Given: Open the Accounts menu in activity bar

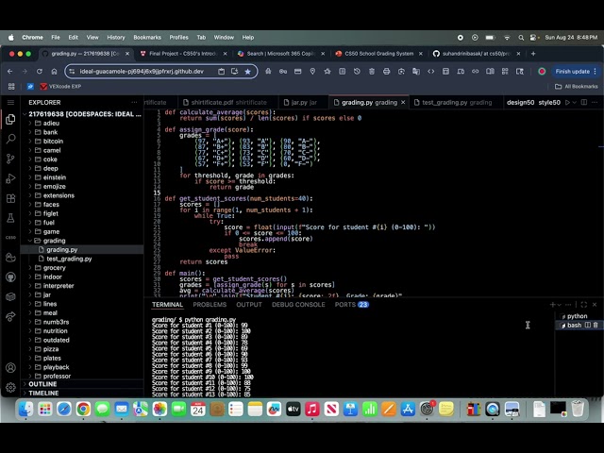Looking at the screenshot, I should tap(10, 368).
